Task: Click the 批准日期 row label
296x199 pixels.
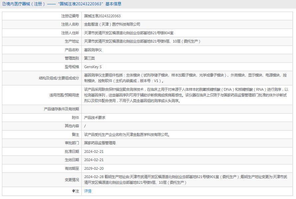Action: click(x=72, y=151)
